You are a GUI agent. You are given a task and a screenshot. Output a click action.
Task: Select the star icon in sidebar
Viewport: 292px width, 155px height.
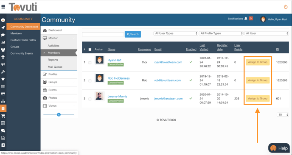point(3,79)
